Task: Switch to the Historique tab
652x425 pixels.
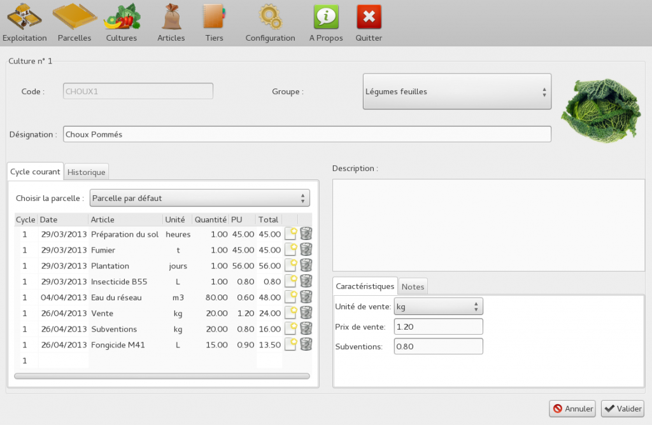Action: pyautogui.click(x=87, y=172)
